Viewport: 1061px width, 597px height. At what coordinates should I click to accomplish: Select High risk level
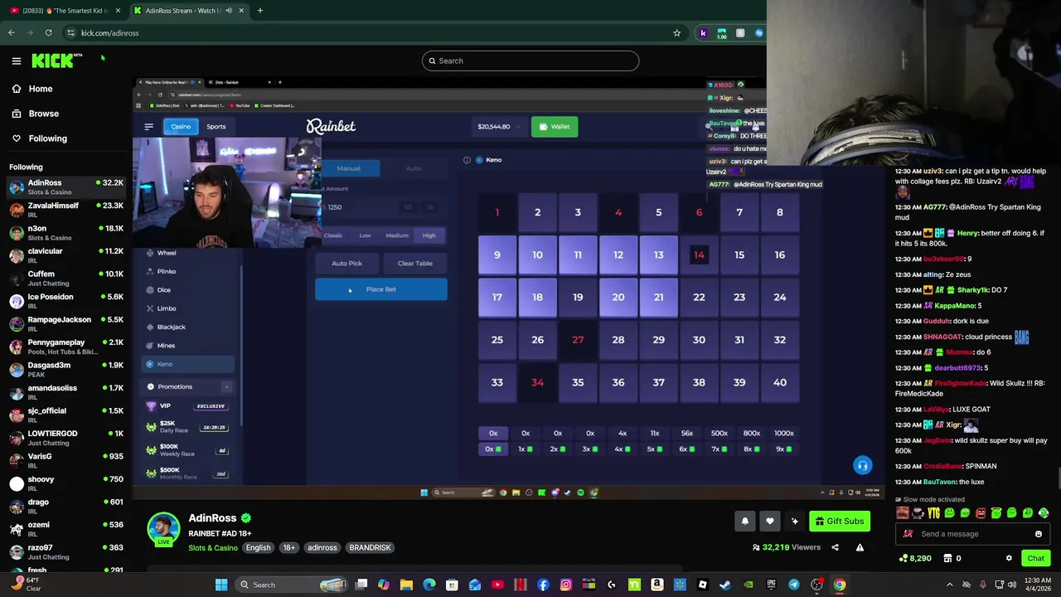(429, 235)
